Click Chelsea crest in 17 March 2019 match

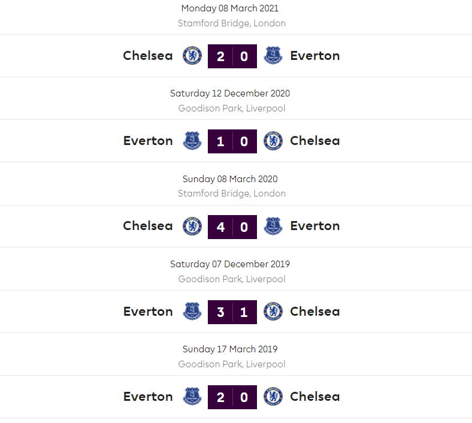coord(273,397)
